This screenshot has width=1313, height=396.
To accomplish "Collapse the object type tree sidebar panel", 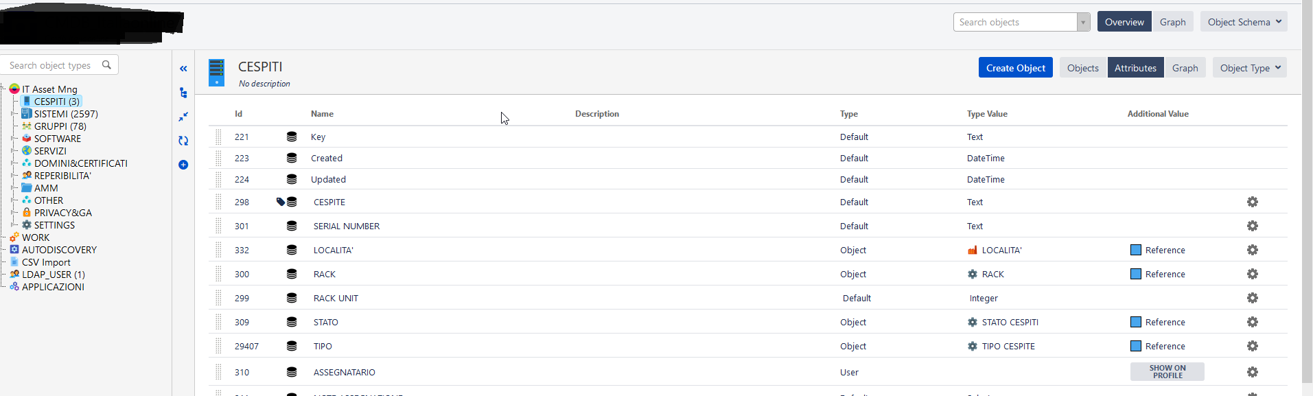I will tap(183, 69).
